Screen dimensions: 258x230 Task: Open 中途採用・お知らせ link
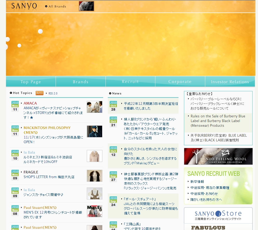pos(204,193)
